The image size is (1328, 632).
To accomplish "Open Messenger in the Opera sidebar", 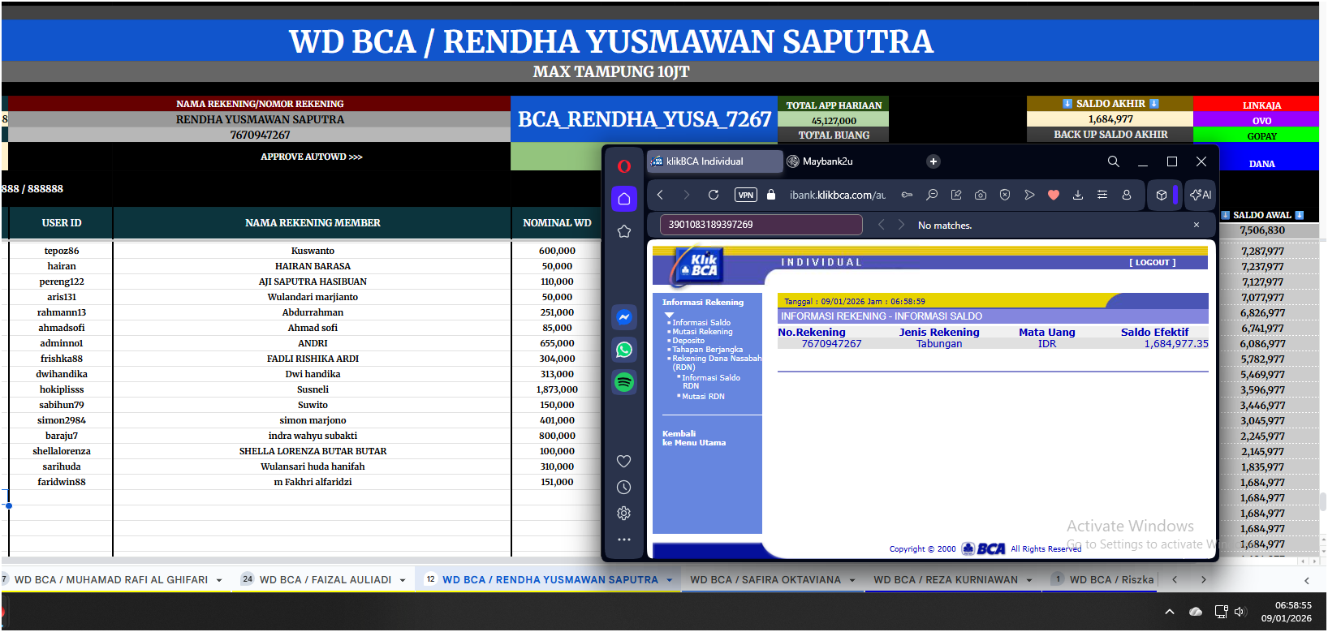I will click(x=624, y=317).
